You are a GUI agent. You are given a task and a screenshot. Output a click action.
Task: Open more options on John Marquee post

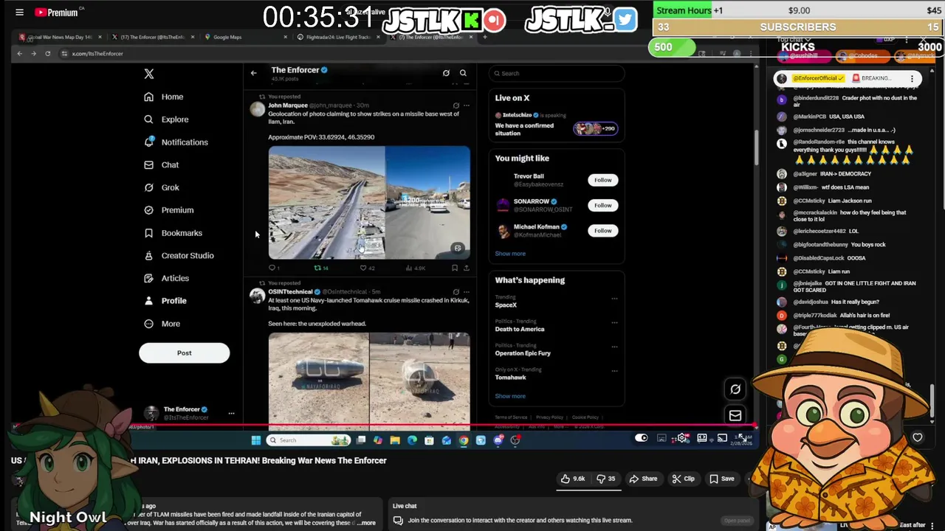(x=466, y=105)
